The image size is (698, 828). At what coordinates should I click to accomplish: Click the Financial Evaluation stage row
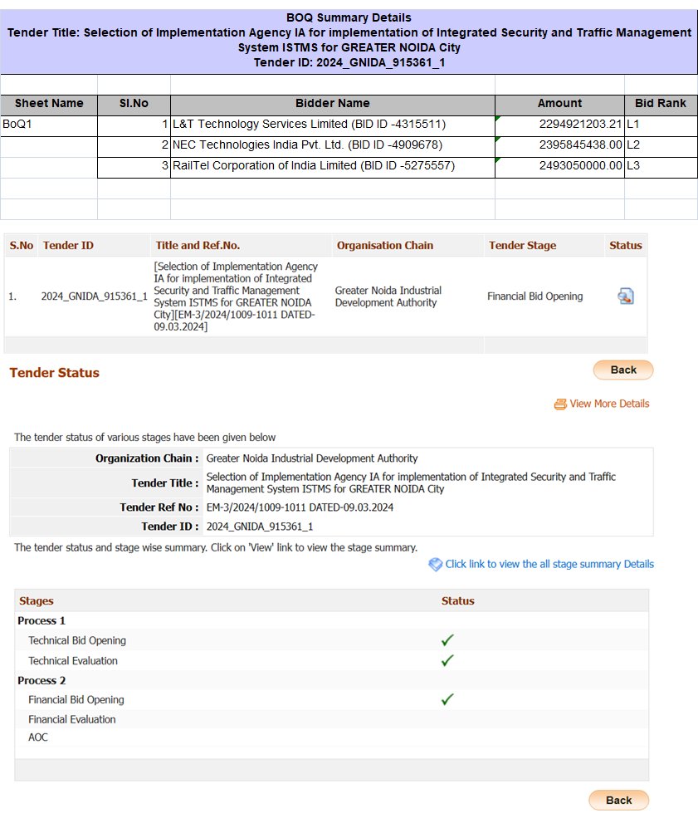click(x=331, y=719)
